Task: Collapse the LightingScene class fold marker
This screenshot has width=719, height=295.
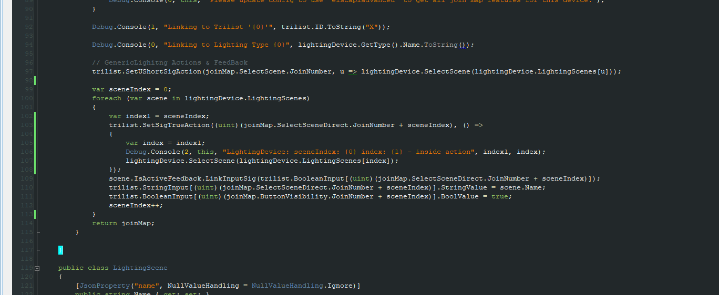Action: click(37, 268)
